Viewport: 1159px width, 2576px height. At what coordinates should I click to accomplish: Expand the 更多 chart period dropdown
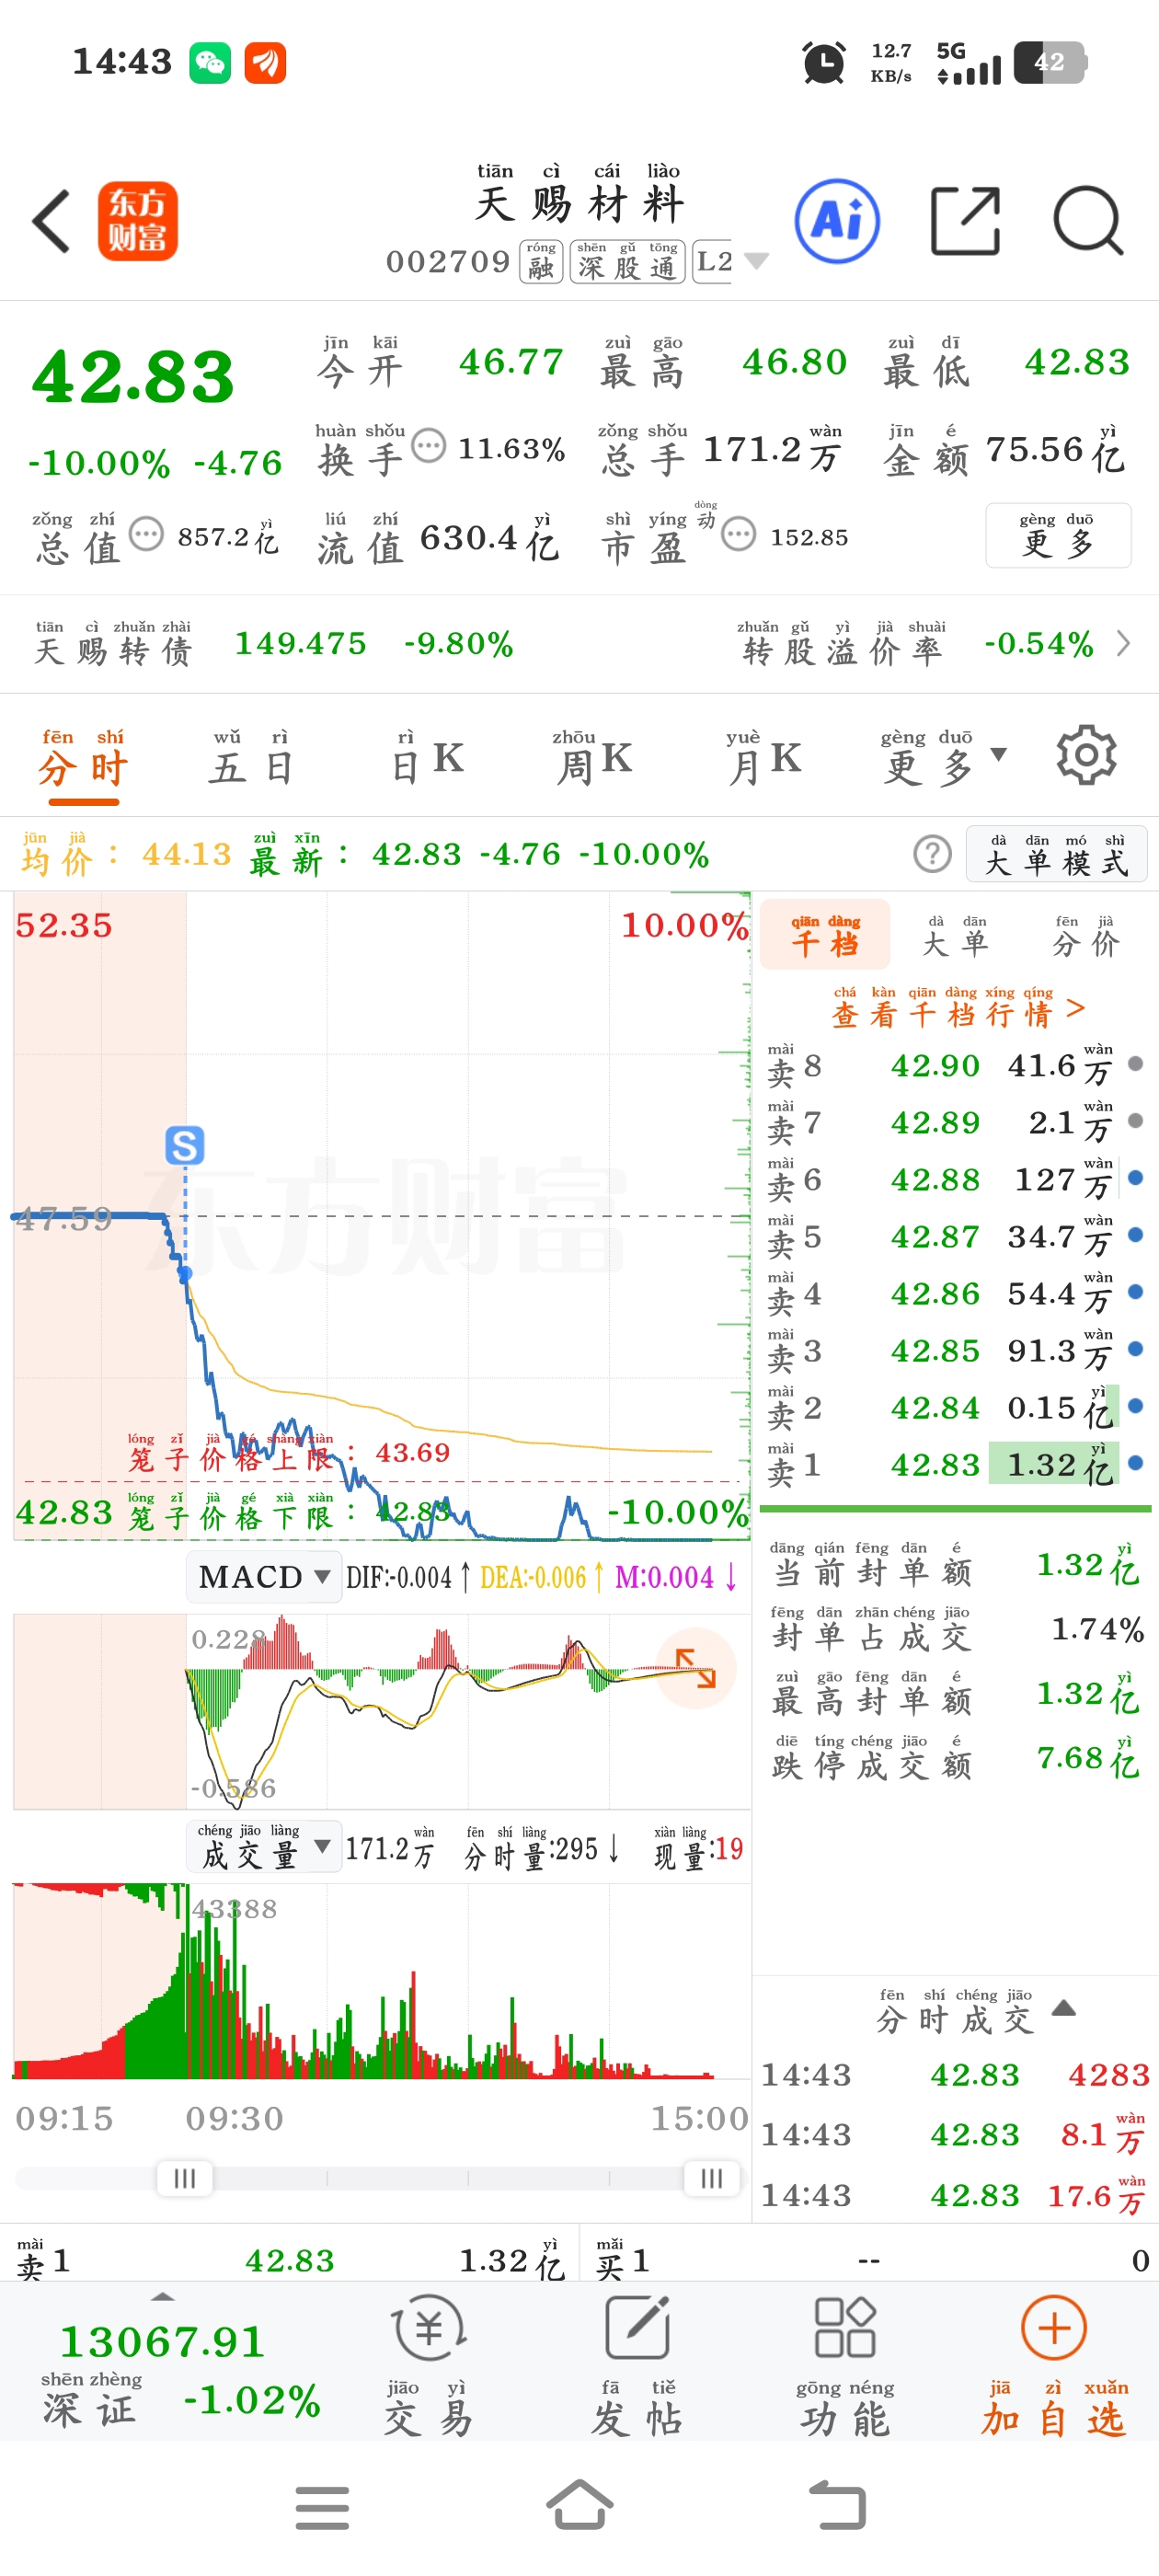click(942, 759)
